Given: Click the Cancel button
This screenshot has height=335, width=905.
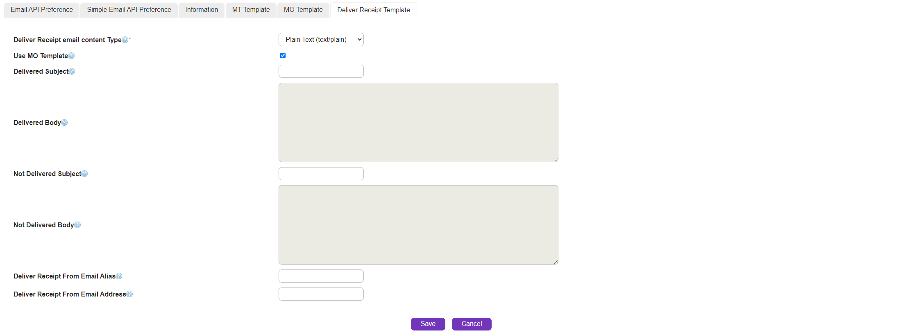Looking at the screenshot, I should [x=471, y=324].
